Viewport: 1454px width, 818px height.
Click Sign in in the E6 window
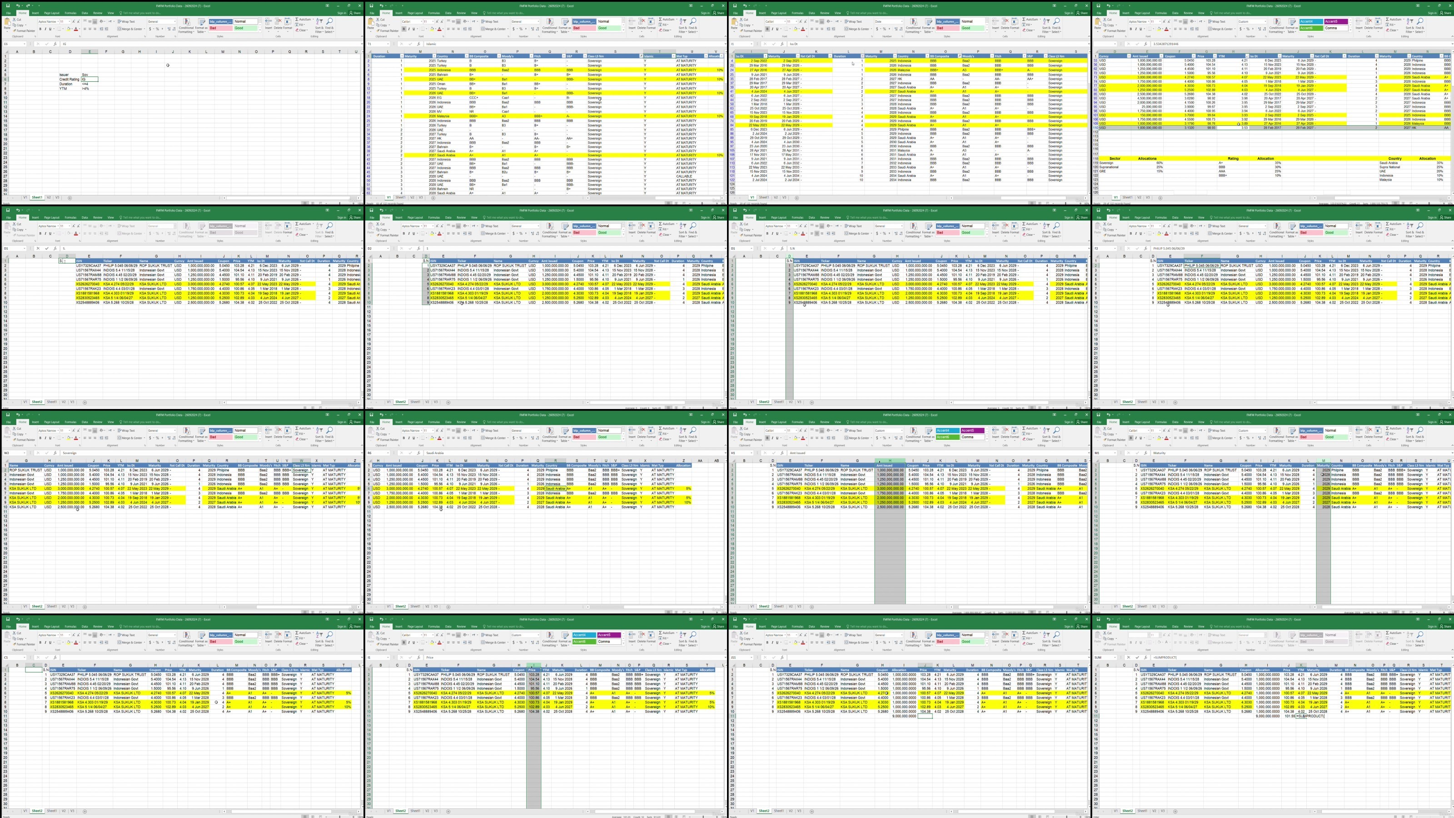click(342, 13)
